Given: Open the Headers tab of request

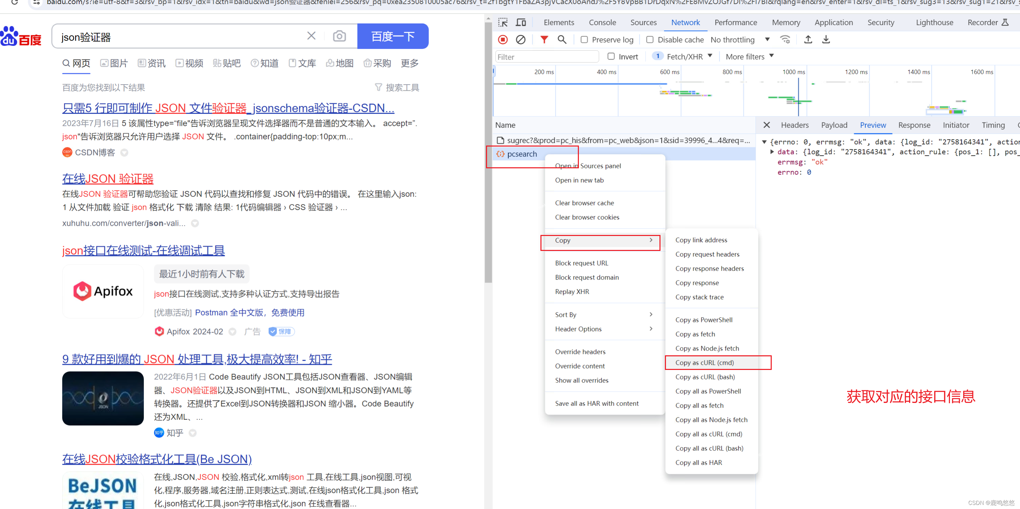Looking at the screenshot, I should pyautogui.click(x=795, y=125).
